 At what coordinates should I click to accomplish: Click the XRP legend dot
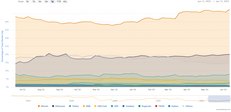tap(112, 106)
